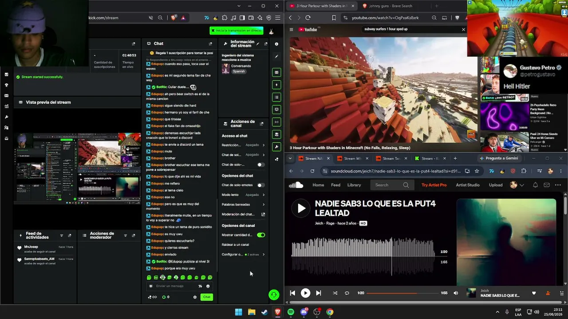Show hidden icons in system tray
Screen dimensions: 568x319
tap(497, 312)
